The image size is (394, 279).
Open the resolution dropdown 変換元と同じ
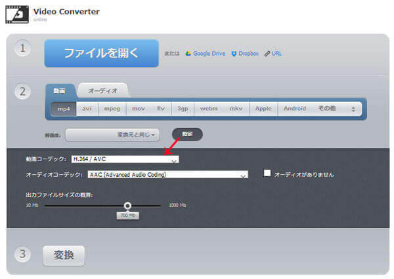coord(112,135)
